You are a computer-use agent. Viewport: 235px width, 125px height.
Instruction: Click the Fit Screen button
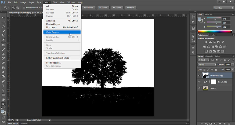click(x=103, y=8)
